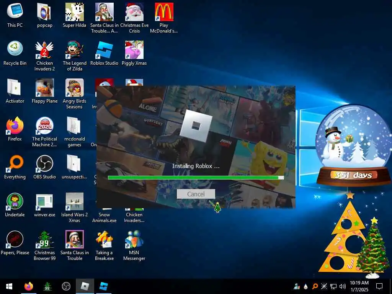Image resolution: width=392 pixels, height=294 pixels.
Task: Select the Roblox Studio desktop shortcut
Action: pyautogui.click(x=104, y=54)
